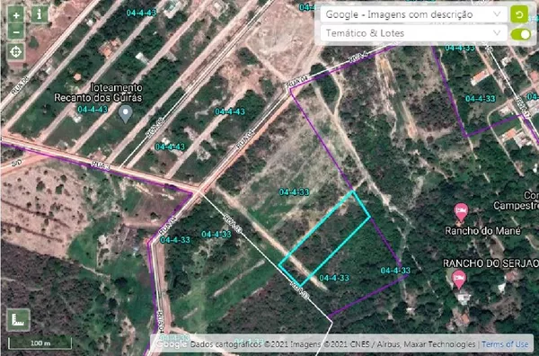Click the loteamento Recanto dos Guirás label
Image resolution: width=539 pixels, height=356 pixels.
(98, 93)
